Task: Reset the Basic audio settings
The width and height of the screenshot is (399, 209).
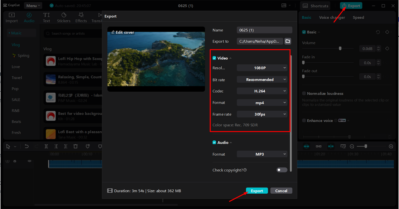Action: [x=378, y=32]
